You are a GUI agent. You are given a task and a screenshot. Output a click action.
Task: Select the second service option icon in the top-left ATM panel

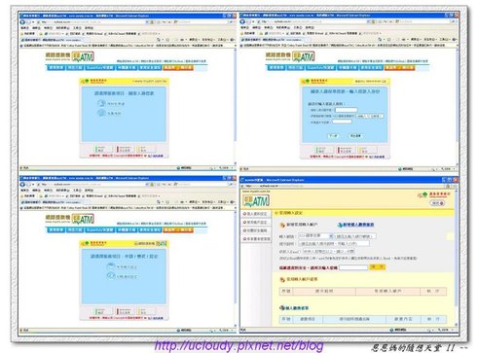pyautogui.click(x=101, y=113)
